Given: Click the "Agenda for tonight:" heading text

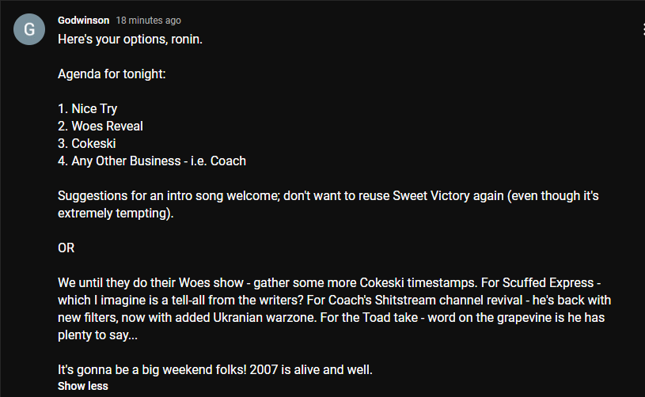Looking at the screenshot, I should (x=112, y=74).
